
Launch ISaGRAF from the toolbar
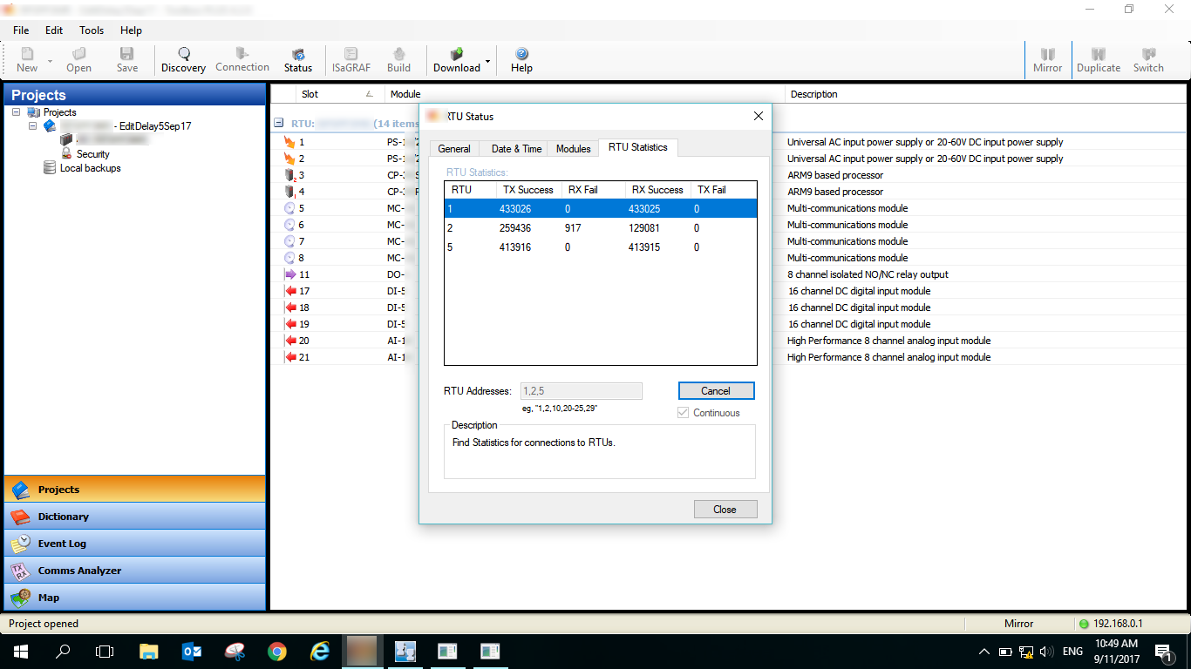[351, 60]
